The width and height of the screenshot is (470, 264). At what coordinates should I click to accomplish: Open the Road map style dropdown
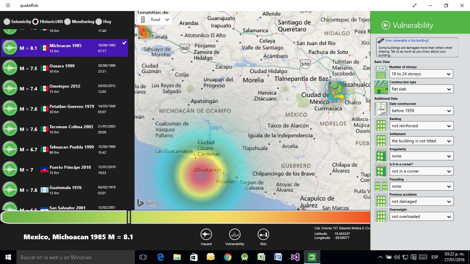tap(160, 20)
